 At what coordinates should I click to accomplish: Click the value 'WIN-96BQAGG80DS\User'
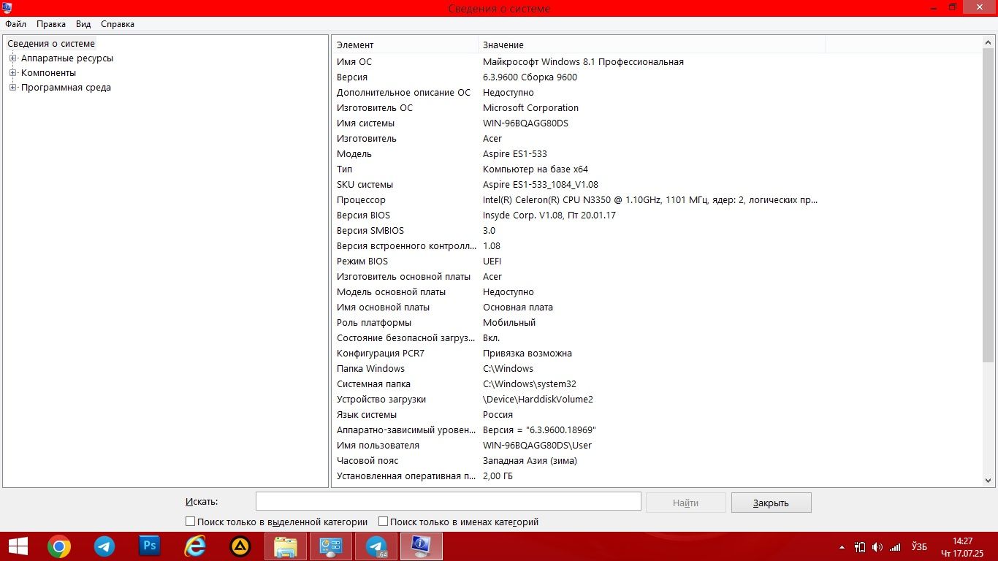[x=537, y=446]
